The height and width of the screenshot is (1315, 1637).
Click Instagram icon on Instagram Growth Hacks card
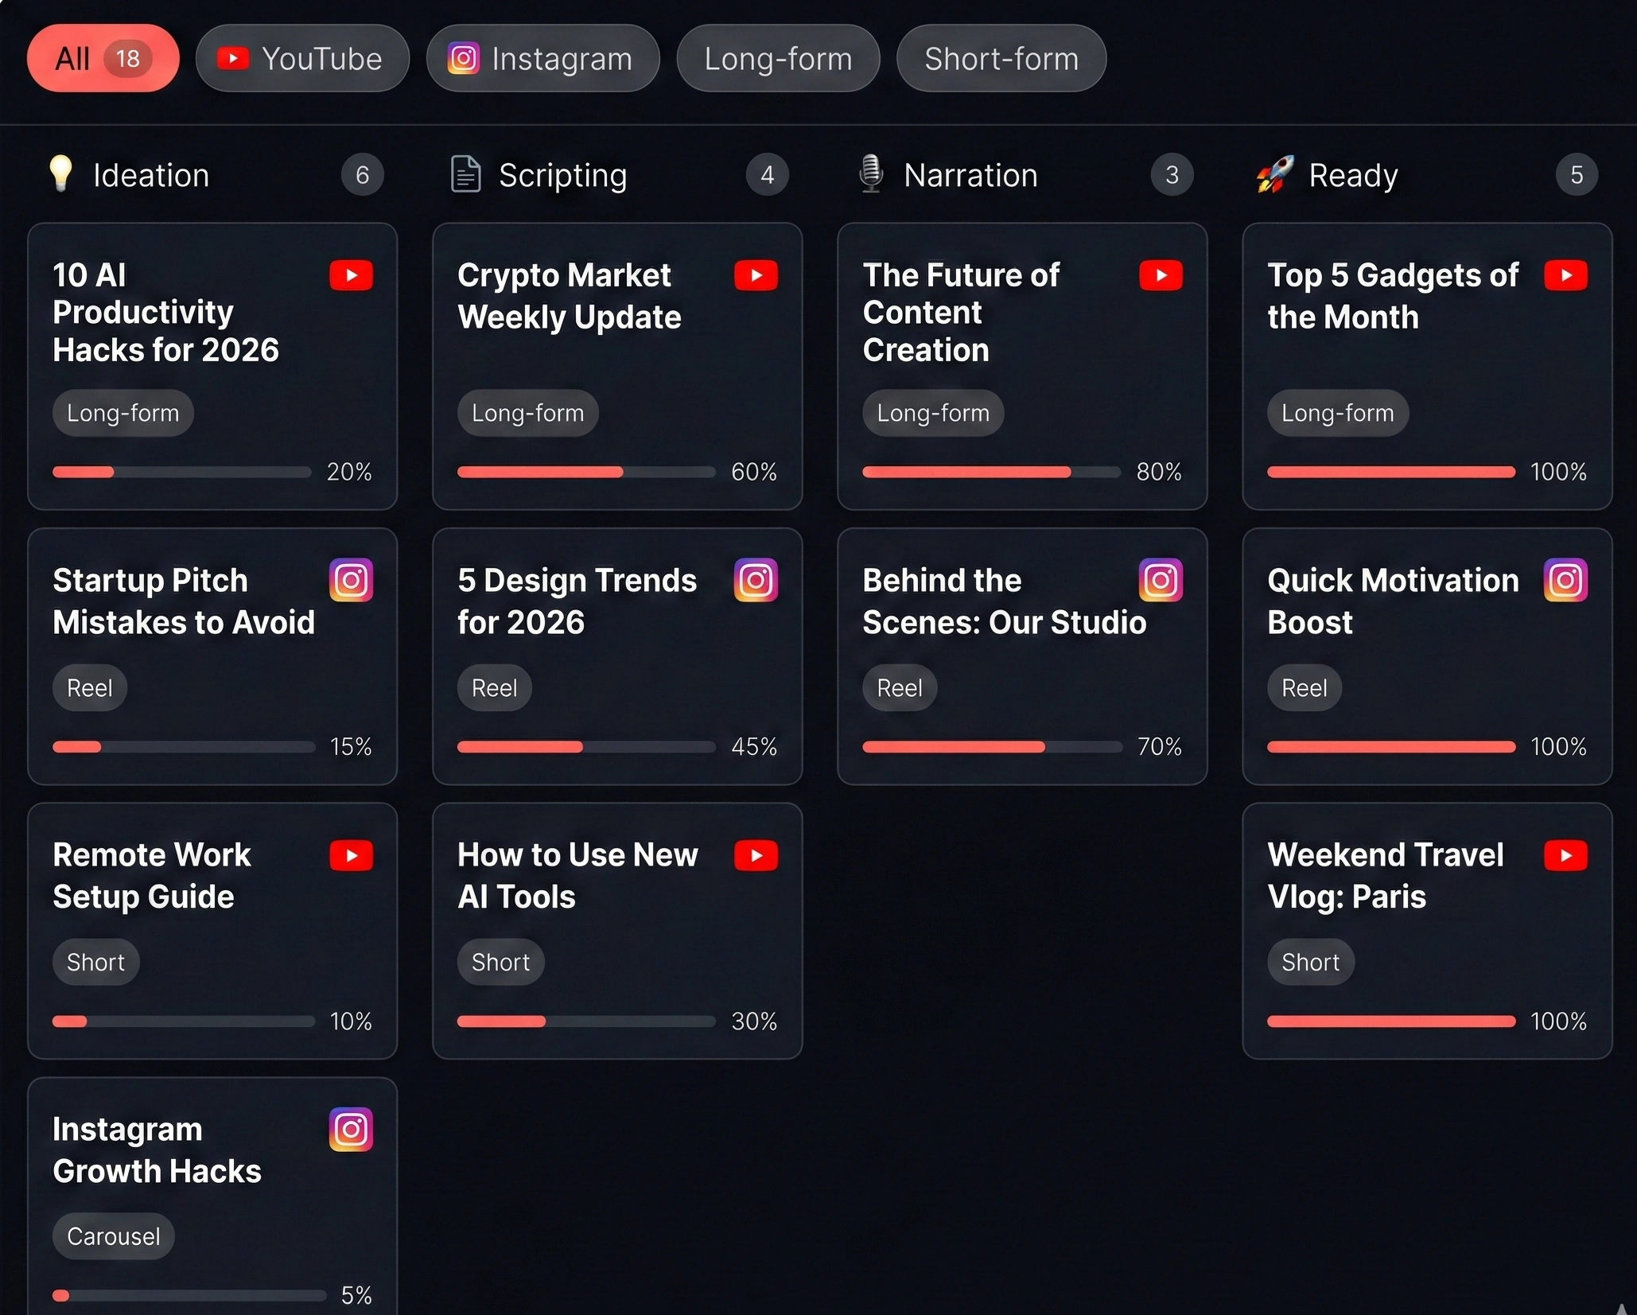(x=351, y=1130)
